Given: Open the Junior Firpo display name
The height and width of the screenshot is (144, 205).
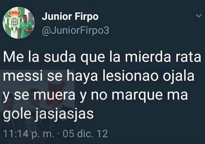Looking at the screenshot, I should coord(70,17).
